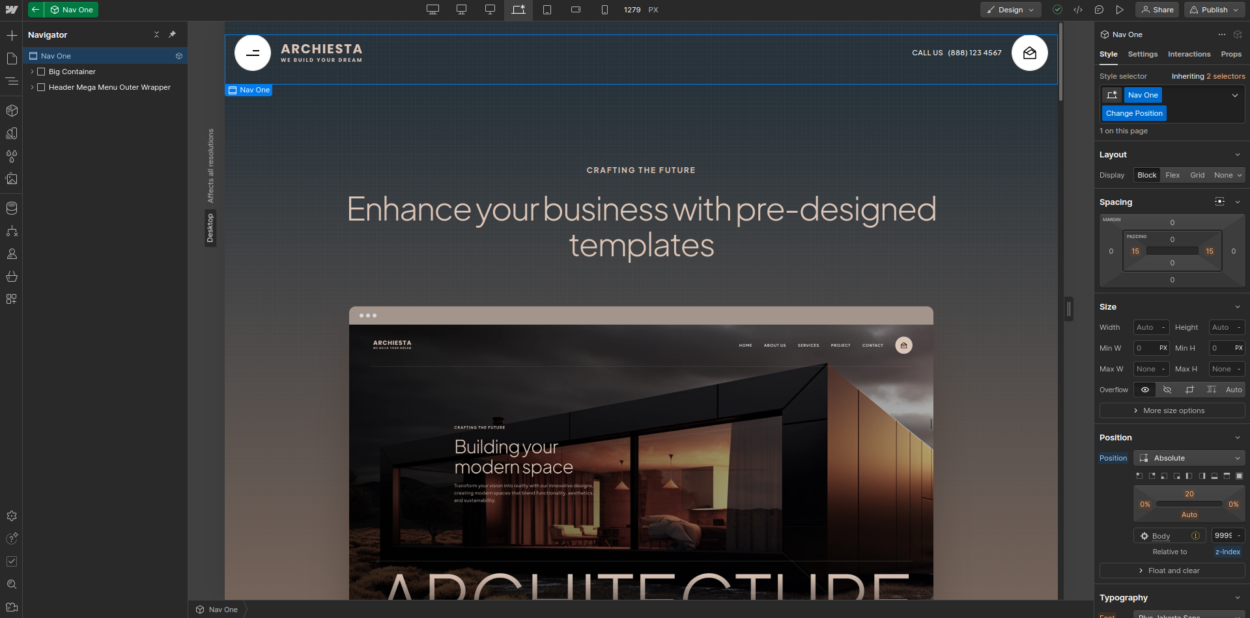Viewport: 1250px width, 618px height.
Task: Click the site status checkmark icon
Action: [1057, 10]
